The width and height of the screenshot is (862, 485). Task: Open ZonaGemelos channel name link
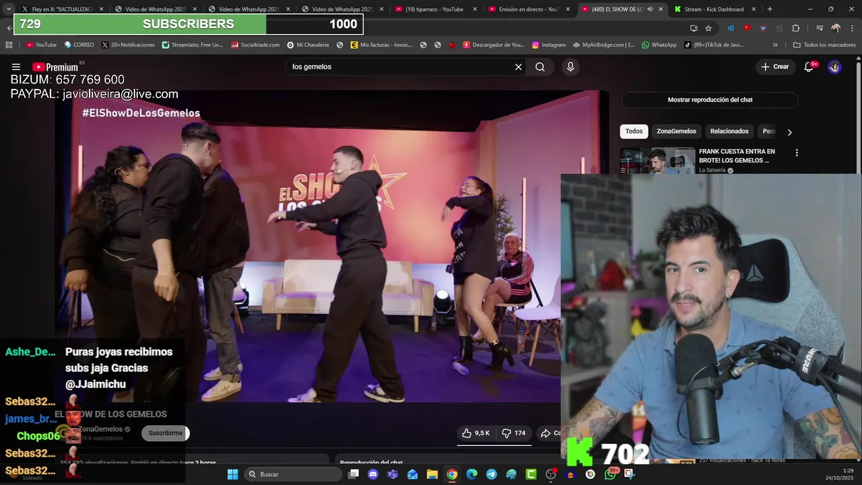click(101, 429)
